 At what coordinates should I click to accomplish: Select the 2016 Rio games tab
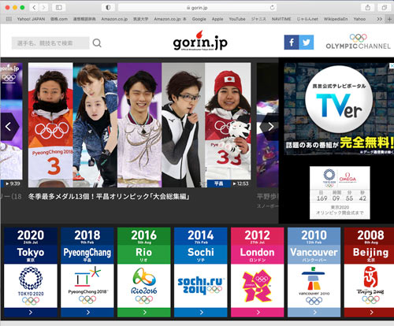click(x=144, y=246)
